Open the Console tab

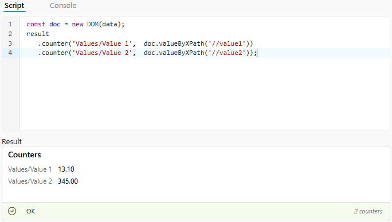point(63,6)
